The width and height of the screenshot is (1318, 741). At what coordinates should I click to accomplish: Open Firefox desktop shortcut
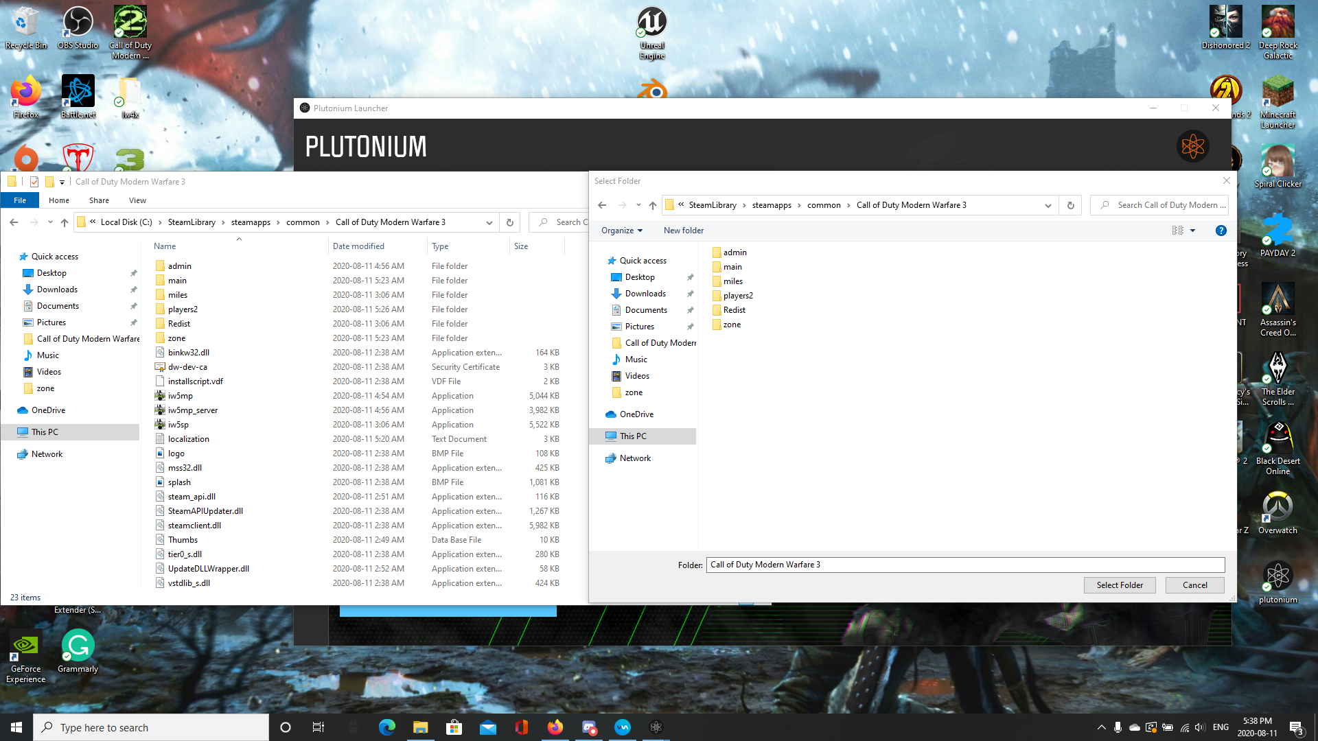(25, 97)
